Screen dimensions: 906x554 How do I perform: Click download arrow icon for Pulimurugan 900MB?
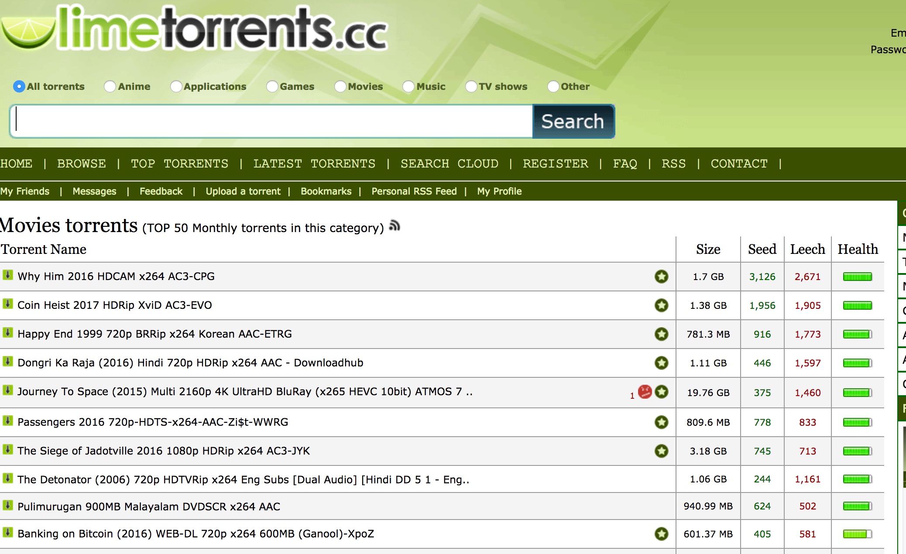(x=7, y=505)
